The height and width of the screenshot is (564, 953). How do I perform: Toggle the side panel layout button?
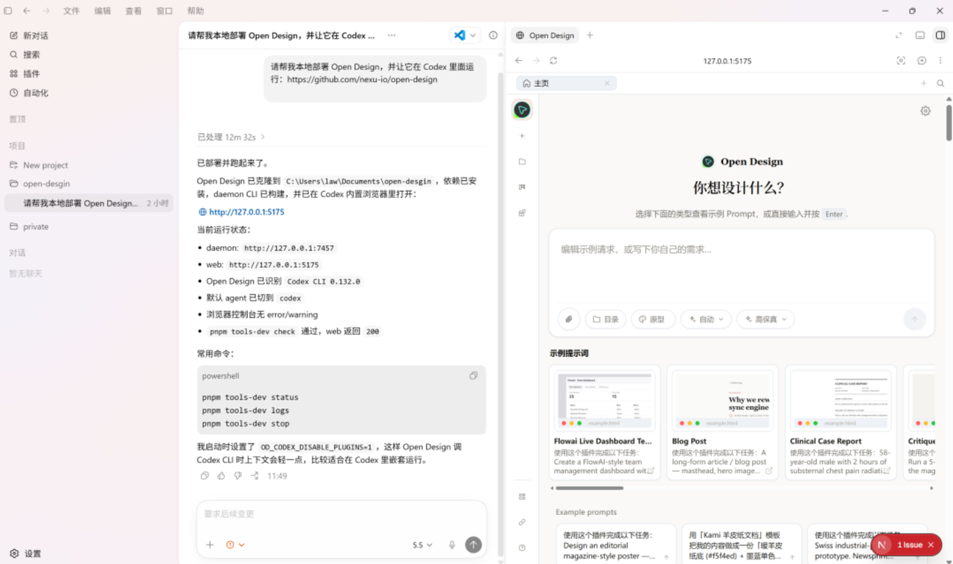point(940,35)
